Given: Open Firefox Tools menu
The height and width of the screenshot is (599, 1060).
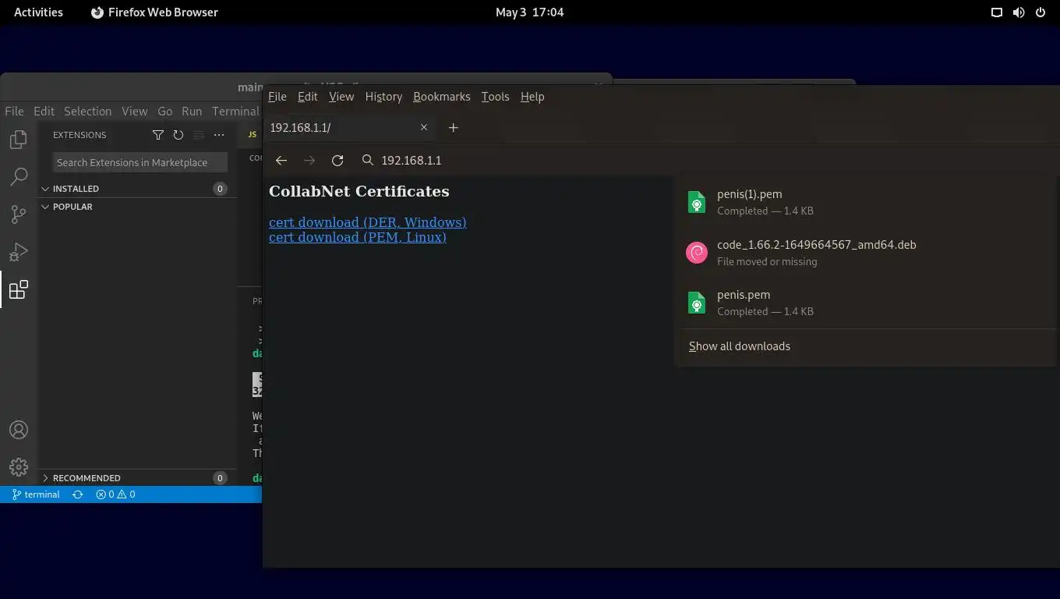Looking at the screenshot, I should point(495,97).
